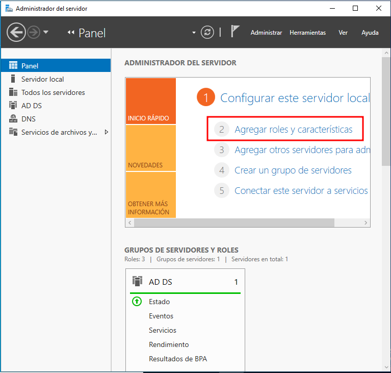Click the green Estado status icon
The width and height of the screenshot is (391, 373).
click(137, 302)
